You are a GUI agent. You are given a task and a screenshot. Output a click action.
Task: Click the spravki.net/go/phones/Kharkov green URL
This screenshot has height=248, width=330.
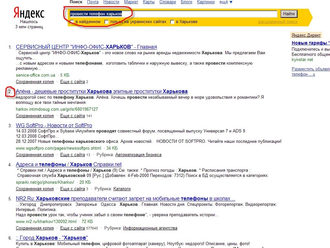click(x=45, y=182)
